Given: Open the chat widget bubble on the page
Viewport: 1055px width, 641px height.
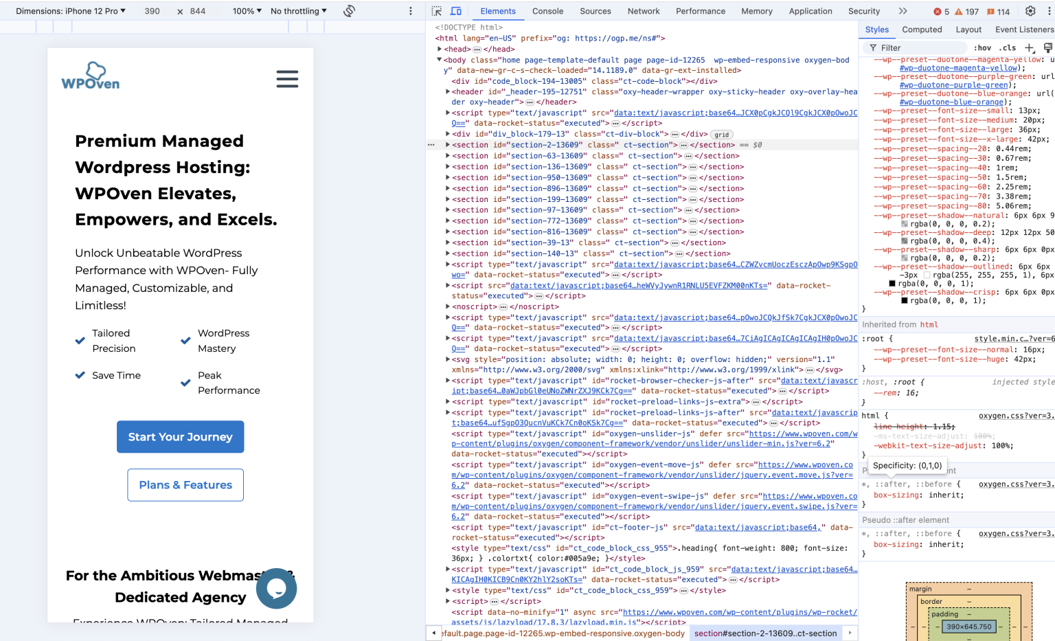Looking at the screenshot, I should [276, 589].
